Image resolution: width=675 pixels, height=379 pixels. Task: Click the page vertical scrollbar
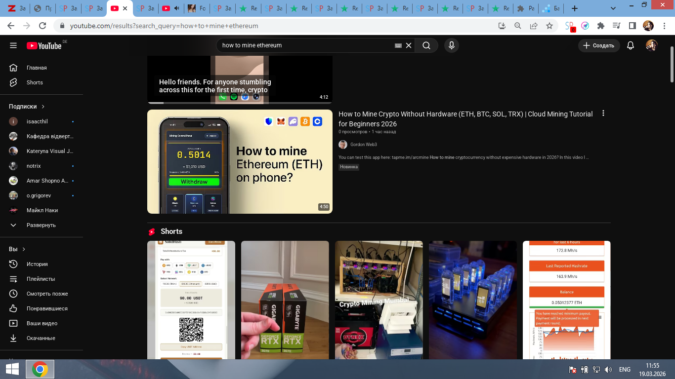[x=672, y=65]
